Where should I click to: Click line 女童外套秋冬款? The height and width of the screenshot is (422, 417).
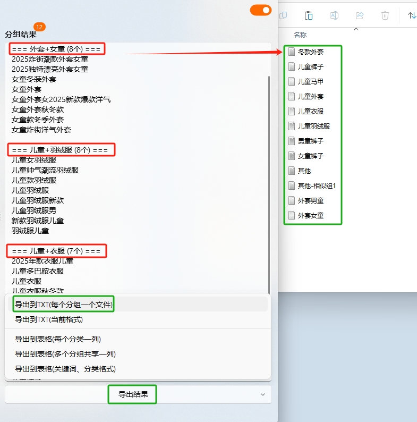coord(38,109)
